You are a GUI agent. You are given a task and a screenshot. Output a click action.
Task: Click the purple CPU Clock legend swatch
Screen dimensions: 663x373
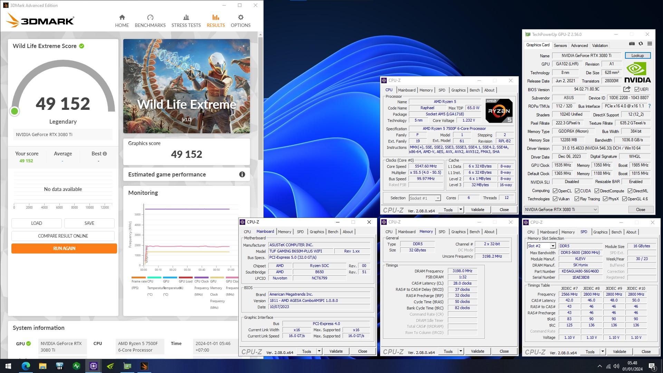201,277
